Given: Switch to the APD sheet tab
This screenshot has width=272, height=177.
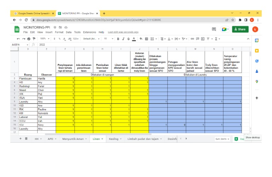Looking at the screenshot, I should 52,139.
